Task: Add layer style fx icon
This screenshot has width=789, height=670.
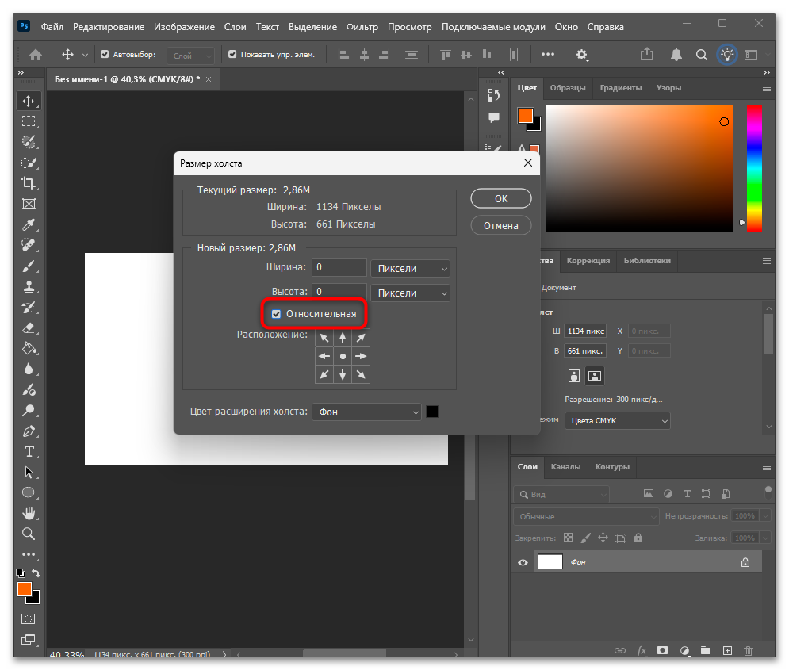Action: click(642, 650)
